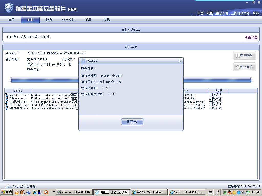Viewport: 262px width, 196px height.
Task: Click the blue globe quick launch icon
Action: [x=28, y=192]
